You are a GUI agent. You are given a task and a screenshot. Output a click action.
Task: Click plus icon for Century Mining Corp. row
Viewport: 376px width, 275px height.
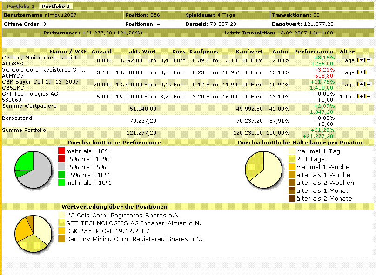tap(361, 60)
